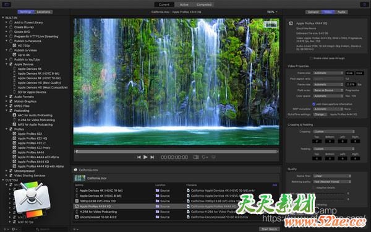Viewport: 371px width, 232px height.
Task: Switch to the Active tab
Action: 184,4
